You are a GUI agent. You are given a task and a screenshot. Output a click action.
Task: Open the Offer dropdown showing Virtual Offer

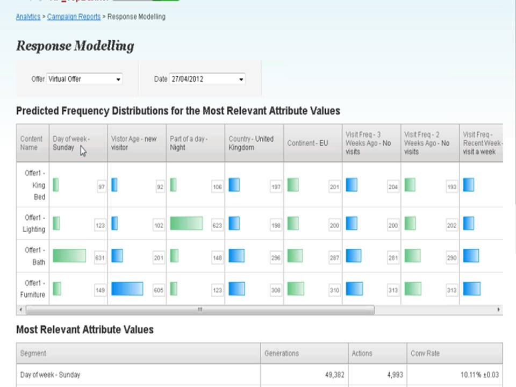84,79
